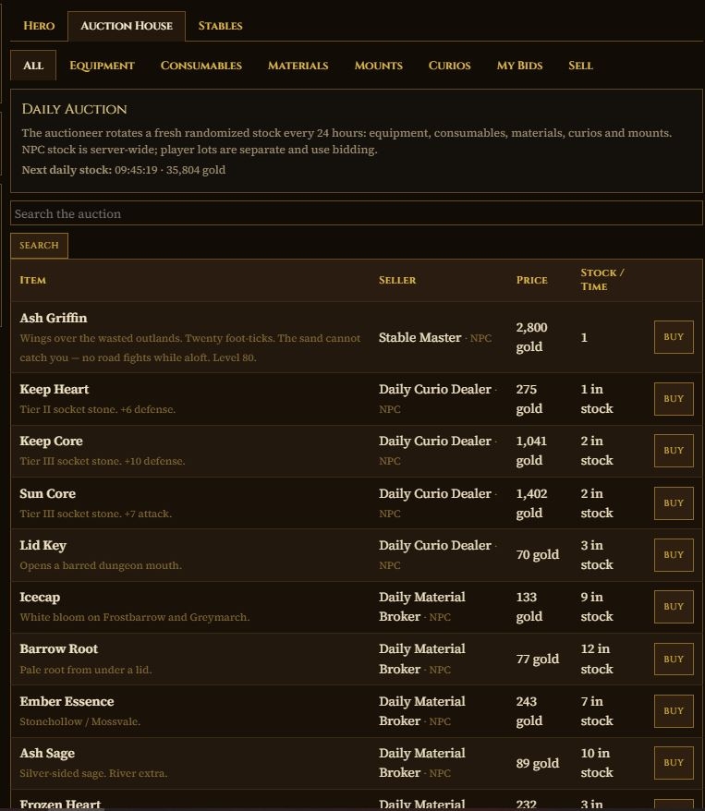705x811 pixels.
Task: Click the Stock / Time column header
Action: click(x=602, y=280)
